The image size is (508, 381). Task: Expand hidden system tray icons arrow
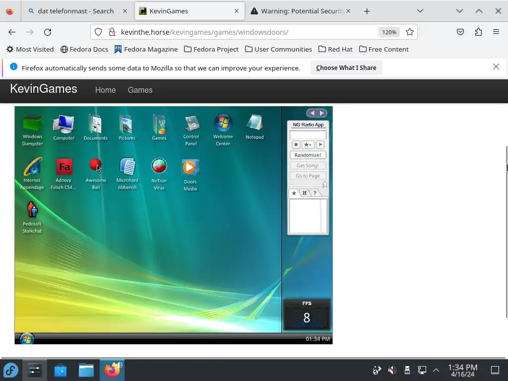coord(436,370)
